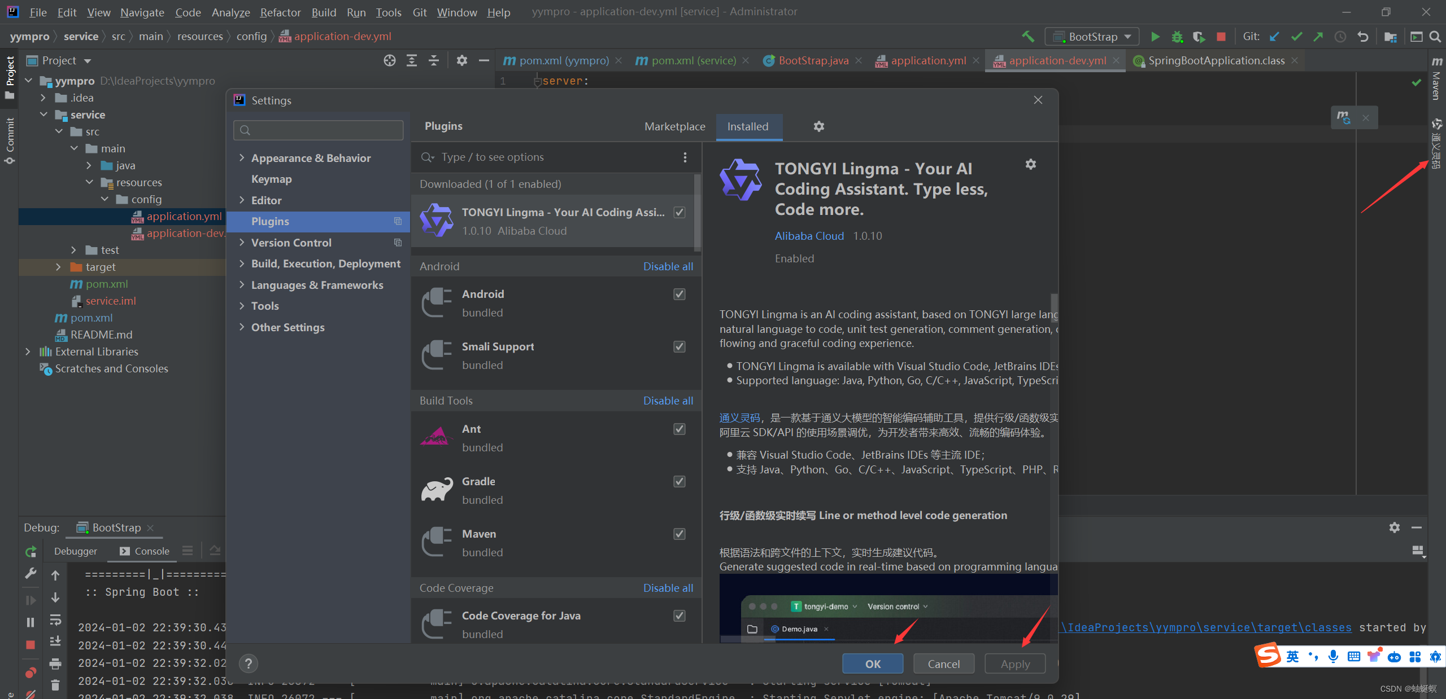
Task: Select Keymap in the settings list
Action: [x=272, y=179]
